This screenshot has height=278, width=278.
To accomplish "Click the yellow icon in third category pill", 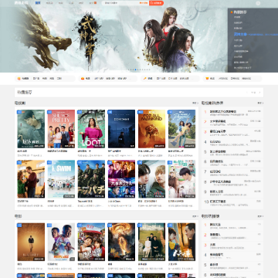I will tap(145, 79).
